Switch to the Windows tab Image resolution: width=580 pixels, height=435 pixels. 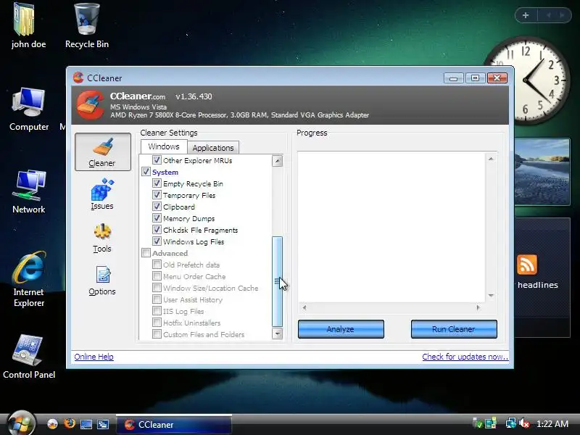pyautogui.click(x=164, y=146)
